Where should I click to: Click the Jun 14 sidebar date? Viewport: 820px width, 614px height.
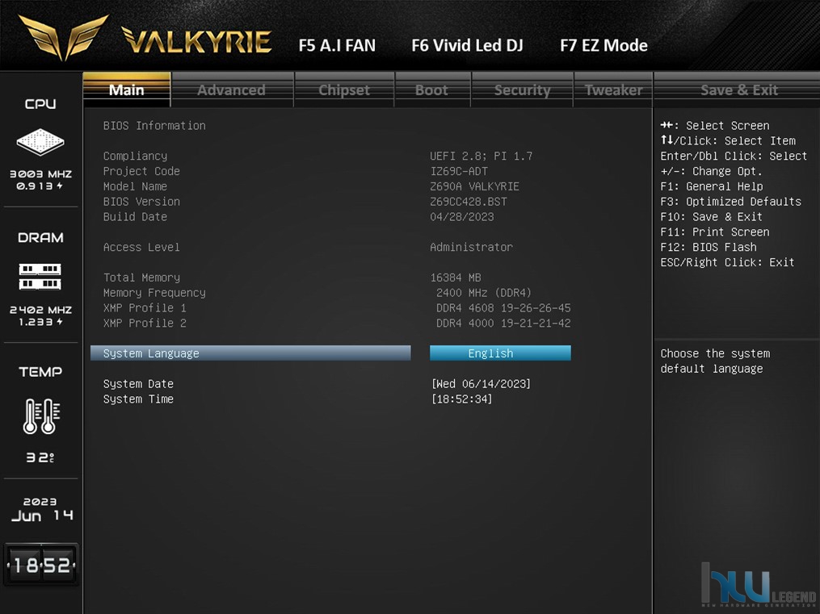pos(42,516)
